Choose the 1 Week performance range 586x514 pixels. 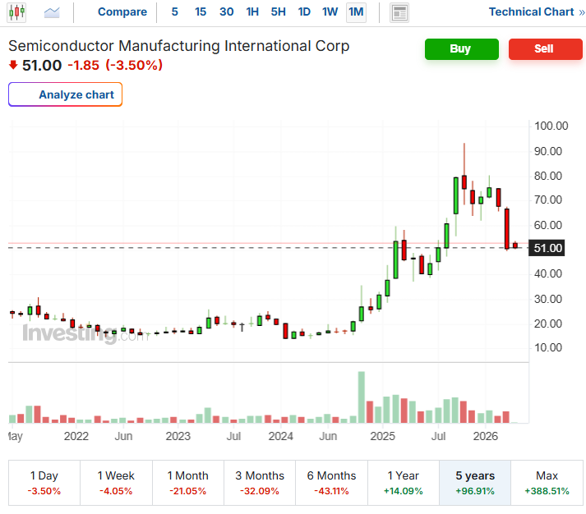coord(116,483)
